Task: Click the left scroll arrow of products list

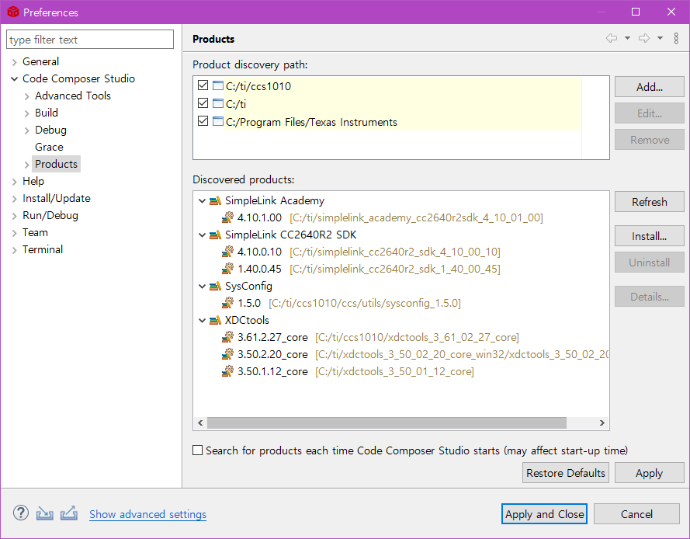Action: pos(201,423)
